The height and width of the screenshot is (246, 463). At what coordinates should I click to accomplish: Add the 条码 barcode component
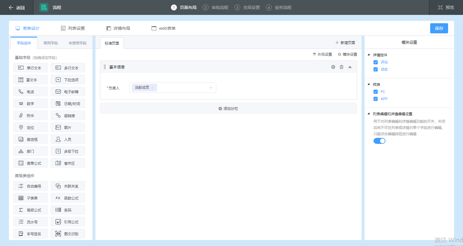click(x=68, y=210)
